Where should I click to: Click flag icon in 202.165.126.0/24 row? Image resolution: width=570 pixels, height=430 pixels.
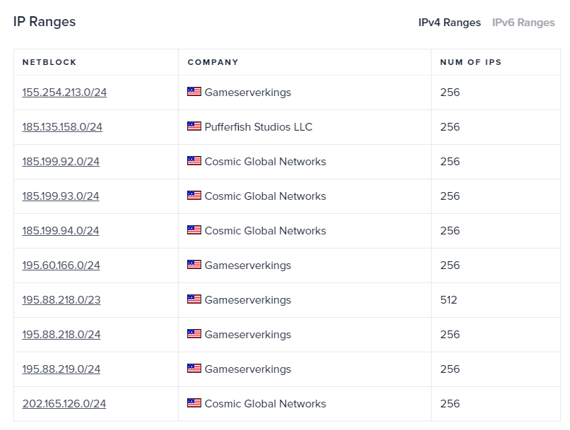(x=194, y=402)
